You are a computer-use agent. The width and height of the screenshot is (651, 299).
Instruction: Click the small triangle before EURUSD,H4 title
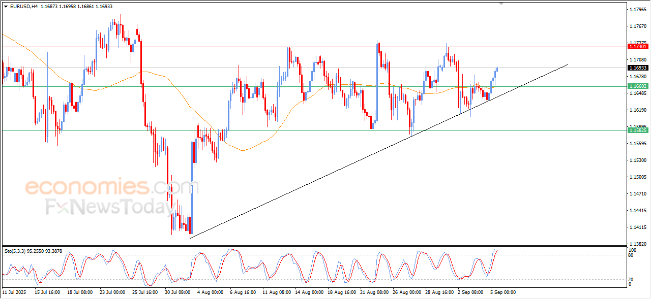click(x=6, y=7)
